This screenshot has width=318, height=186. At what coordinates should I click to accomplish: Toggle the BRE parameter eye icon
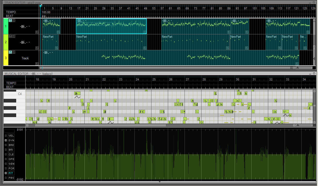[x=6, y=145]
